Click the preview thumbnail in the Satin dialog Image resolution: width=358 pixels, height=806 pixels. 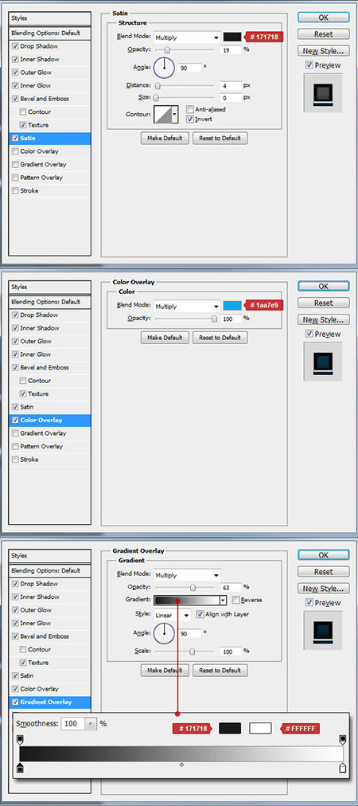[323, 92]
